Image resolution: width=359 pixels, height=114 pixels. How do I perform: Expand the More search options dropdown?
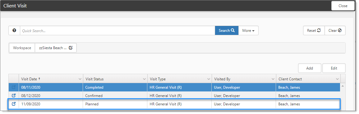point(248,31)
